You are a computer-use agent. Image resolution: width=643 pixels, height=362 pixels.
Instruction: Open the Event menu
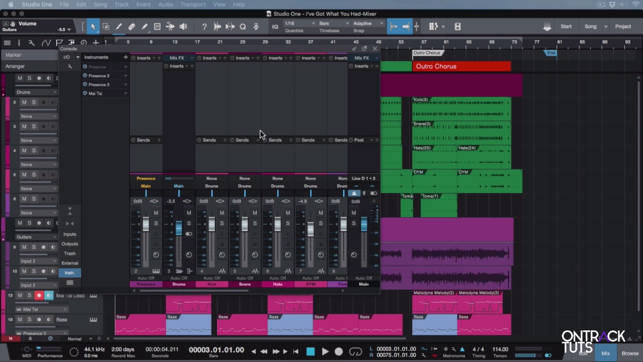(x=143, y=5)
